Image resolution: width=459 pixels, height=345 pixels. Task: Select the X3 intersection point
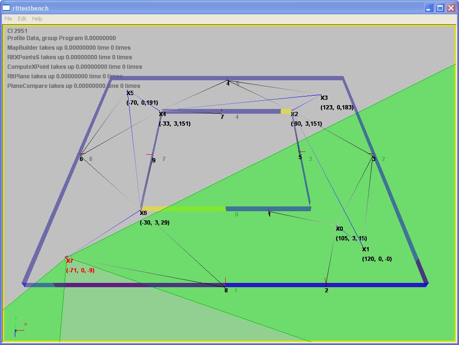pyautogui.click(x=324, y=98)
